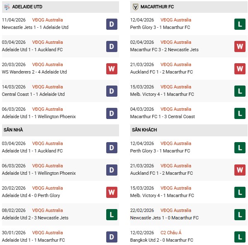Click the Macarthur FC team logo

(135, 7)
